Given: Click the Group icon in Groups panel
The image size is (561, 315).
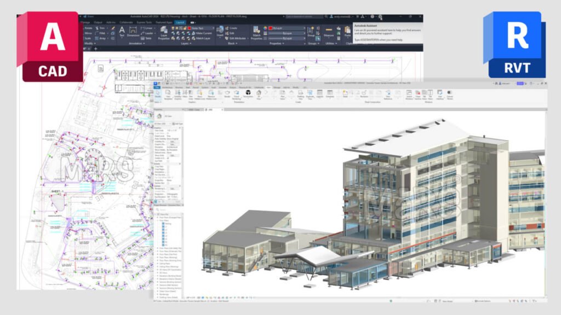Looking at the screenshot, I should pyautogui.click(x=311, y=31).
